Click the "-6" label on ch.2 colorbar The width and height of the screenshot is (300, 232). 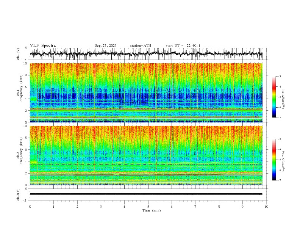coord(280,170)
